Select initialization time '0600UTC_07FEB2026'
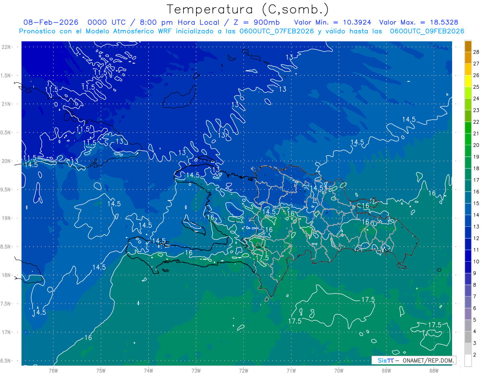The height and width of the screenshot is (376, 487). coord(276,31)
